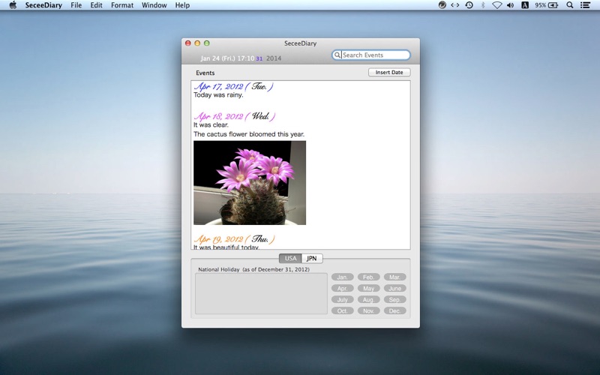Click the cactus flower photo
This screenshot has width=600, height=375.
tap(250, 183)
